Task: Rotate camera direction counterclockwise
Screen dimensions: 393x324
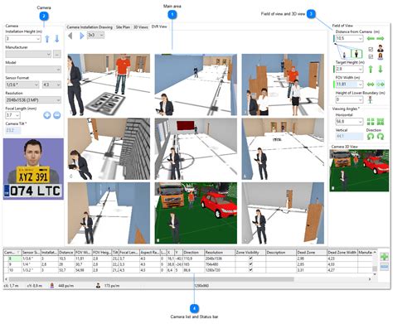Action: click(371, 137)
